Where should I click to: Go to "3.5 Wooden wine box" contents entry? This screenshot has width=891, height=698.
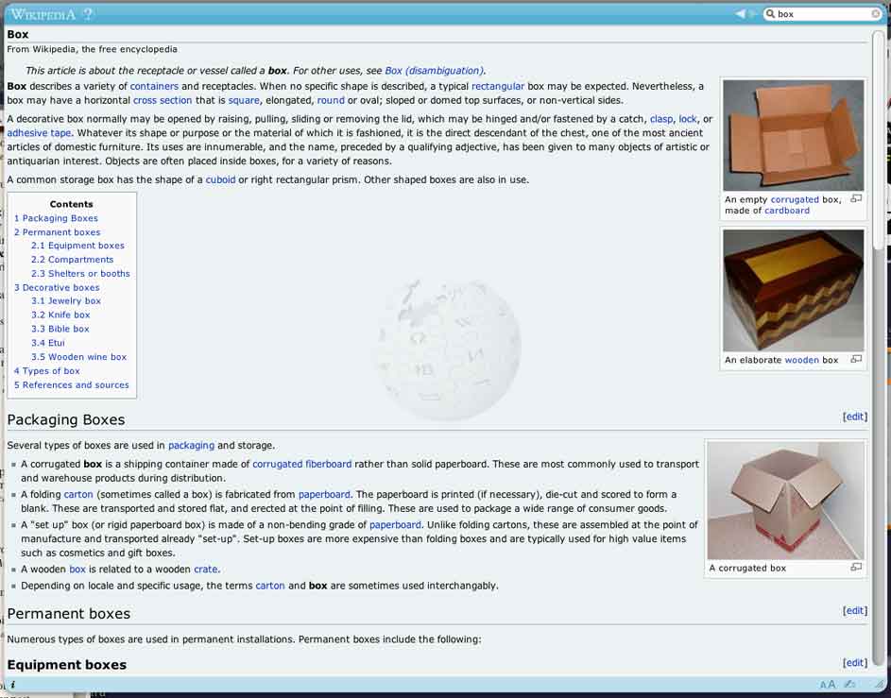(x=79, y=357)
